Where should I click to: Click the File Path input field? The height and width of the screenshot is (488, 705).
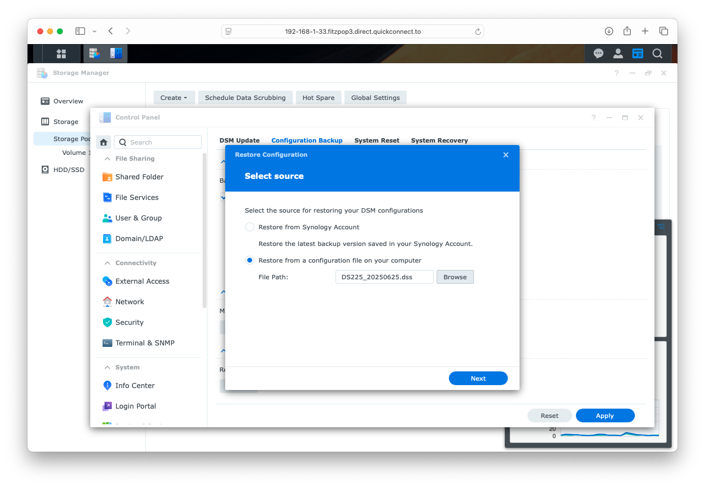385,277
